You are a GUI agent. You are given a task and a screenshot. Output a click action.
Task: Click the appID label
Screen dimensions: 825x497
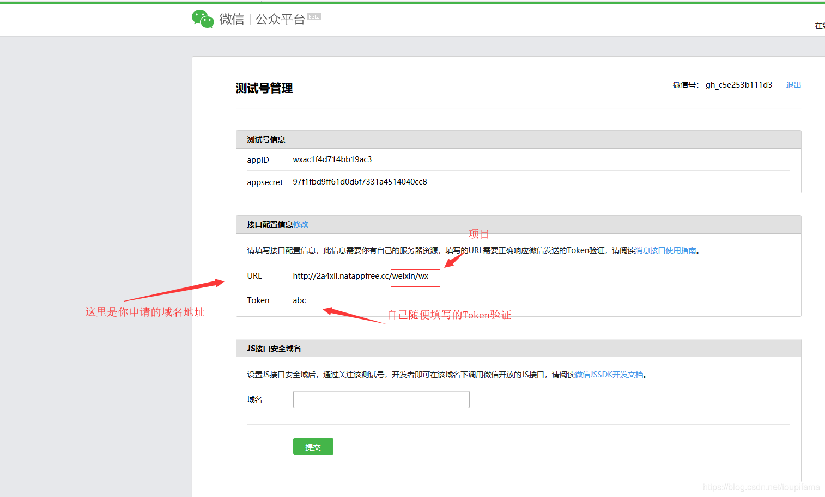click(x=258, y=160)
